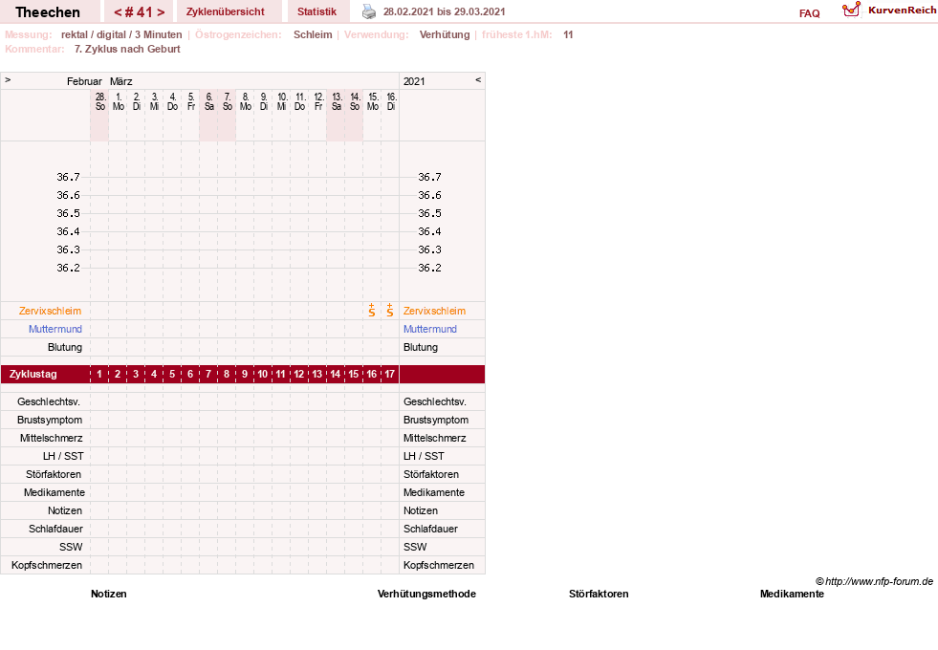Click Zervixschleim S+ symbol on cycle day 17

click(389, 310)
